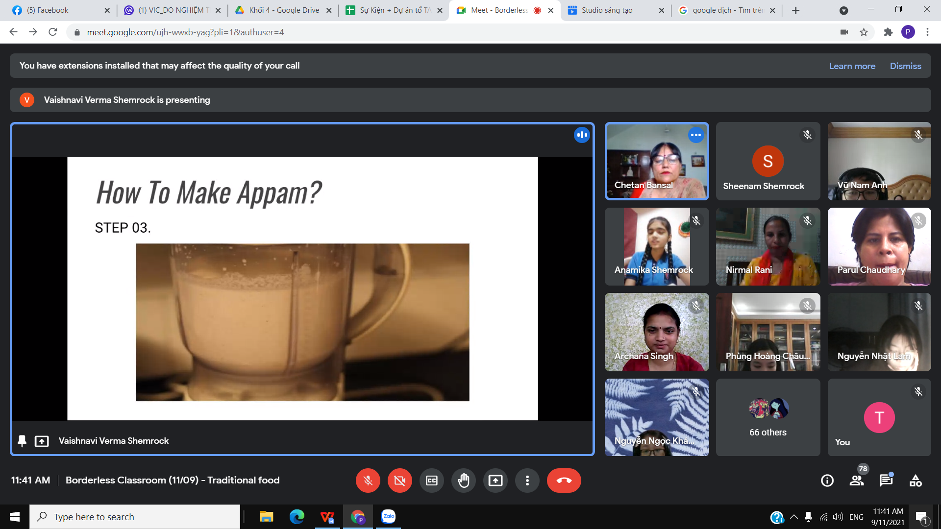Turn on closed captions
This screenshot has width=941, height=529.
(432, 481)
